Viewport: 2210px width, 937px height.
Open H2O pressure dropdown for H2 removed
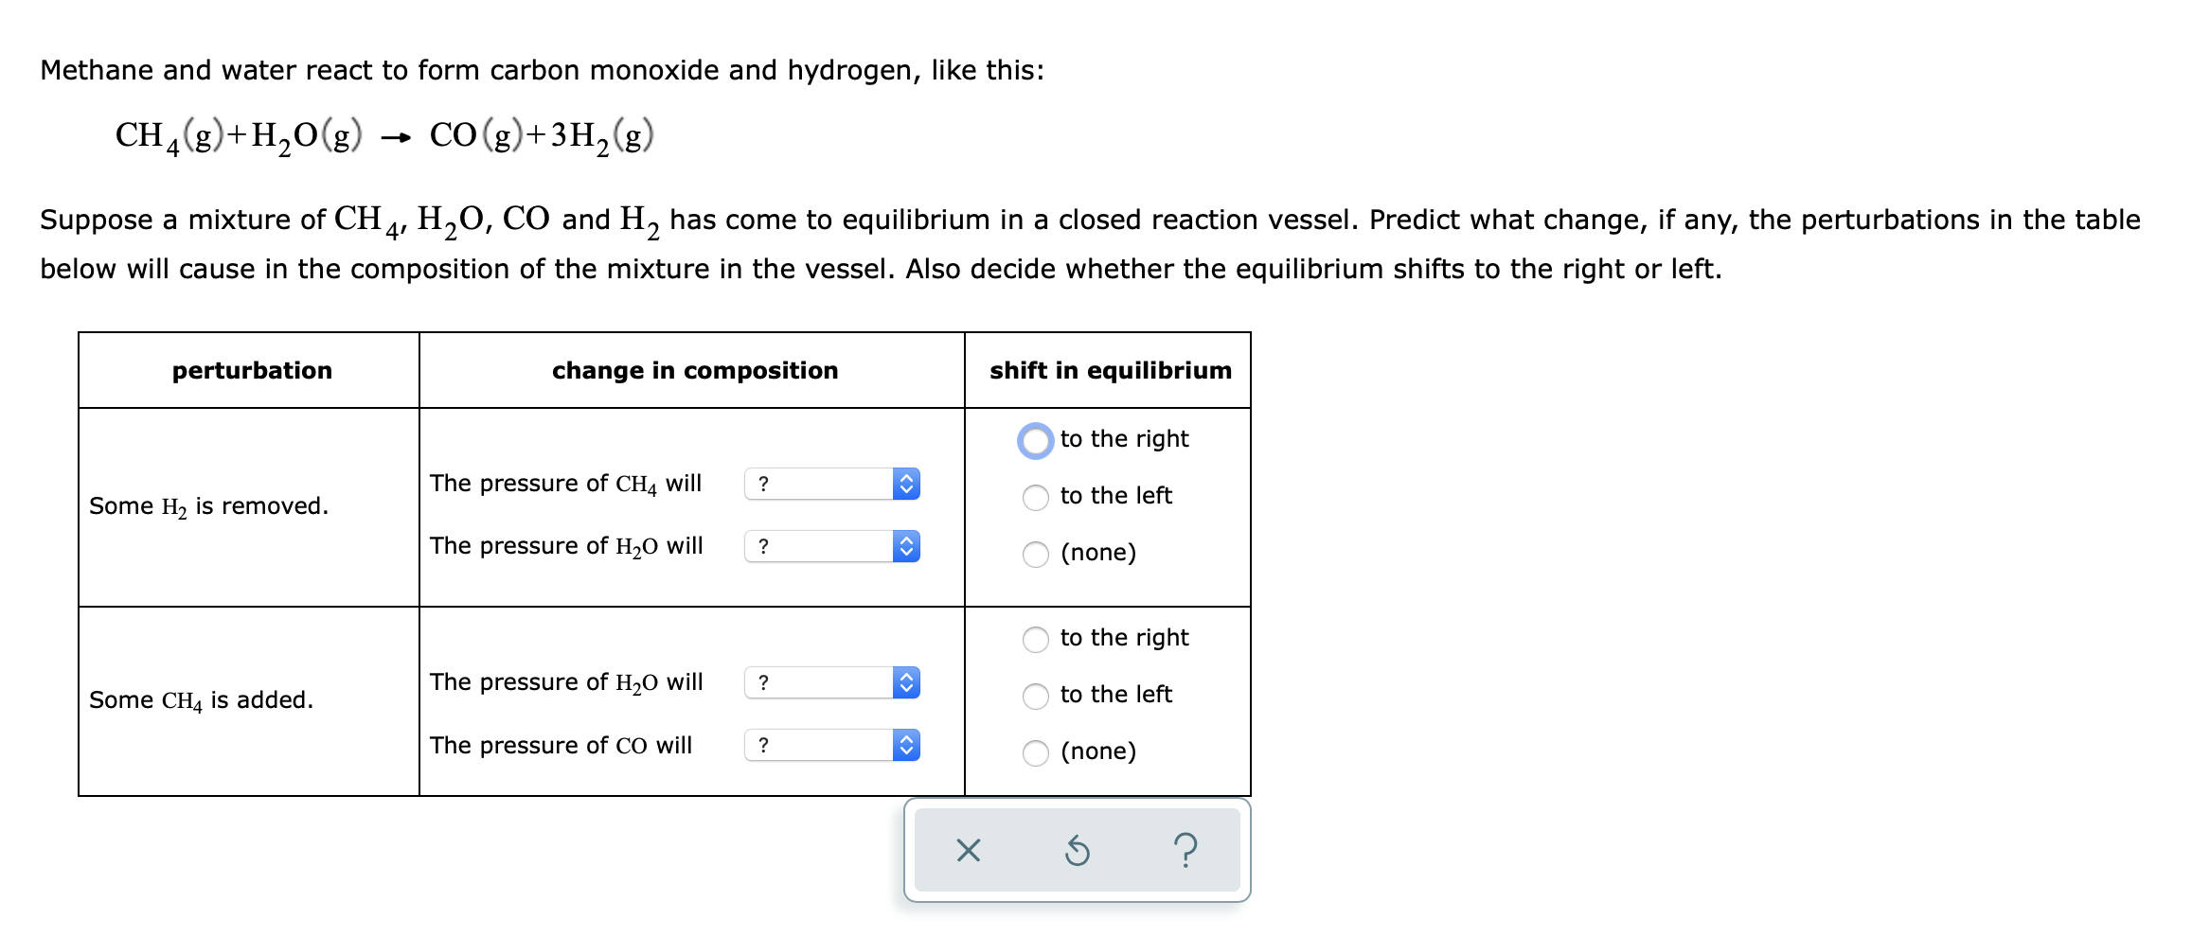tap(832, 546)
